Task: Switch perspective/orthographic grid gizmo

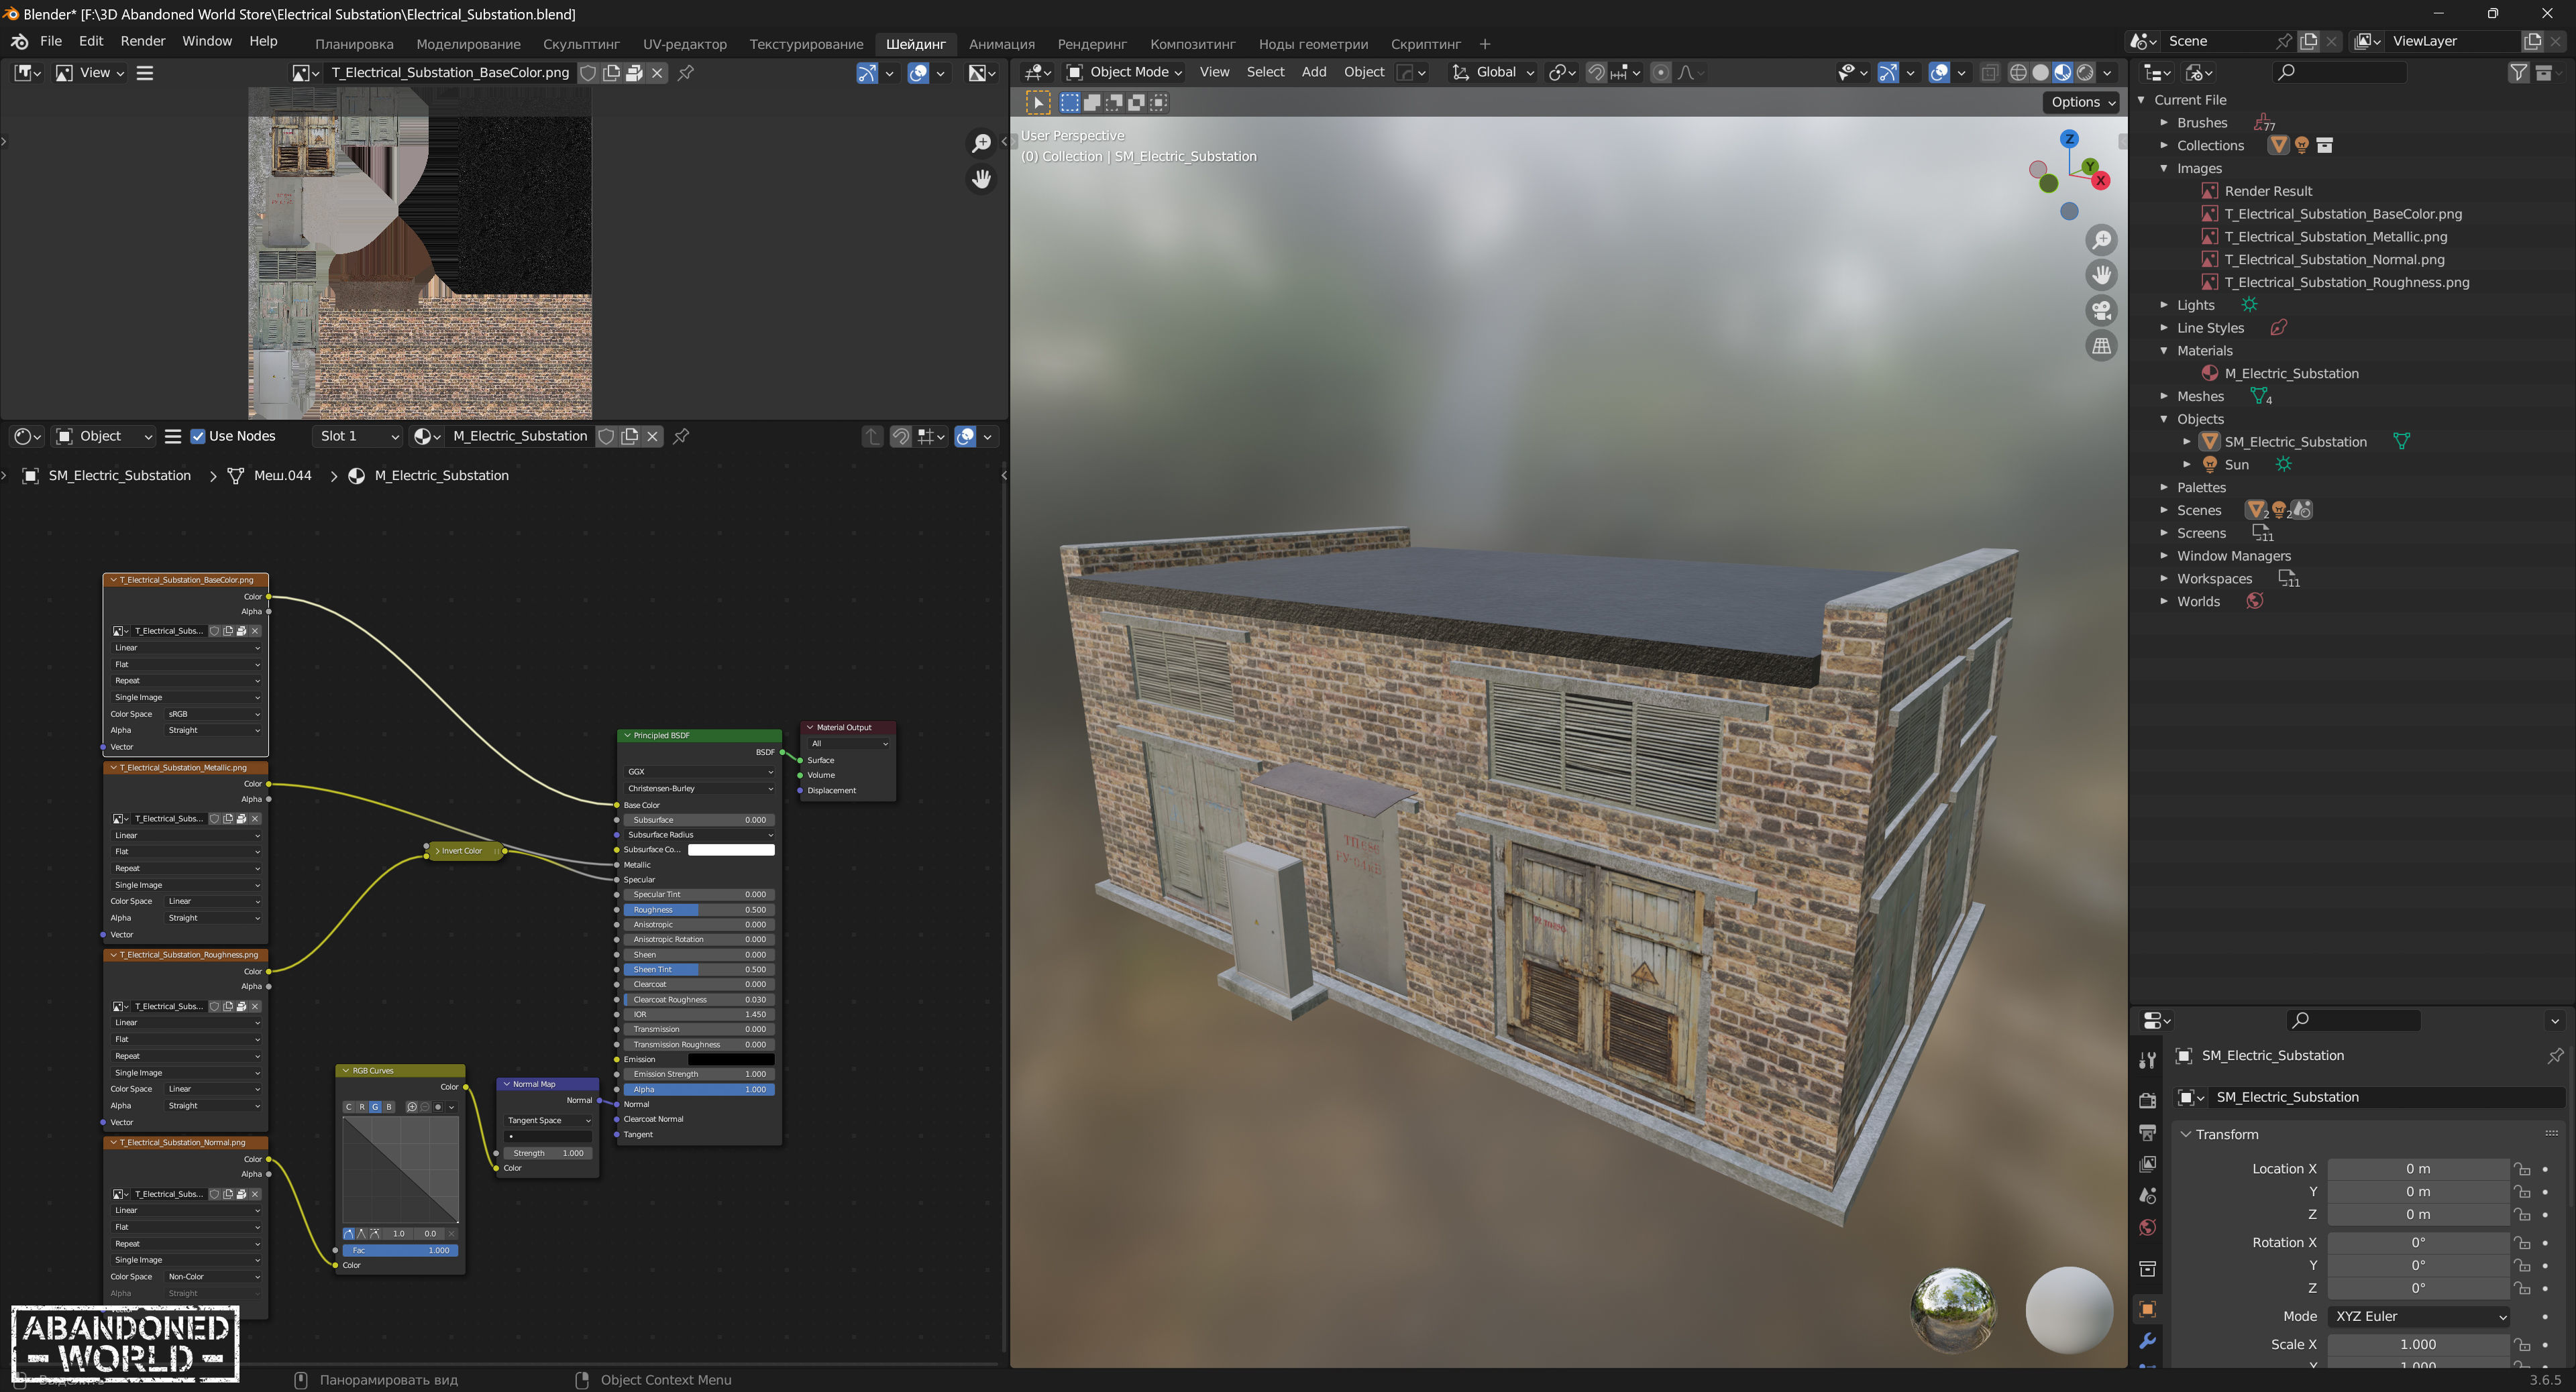Action: [2101, 346]
